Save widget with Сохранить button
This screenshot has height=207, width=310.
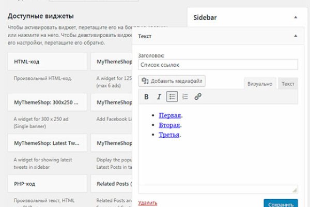(281, 203)
